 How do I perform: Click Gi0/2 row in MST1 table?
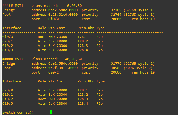coord(52,46)
